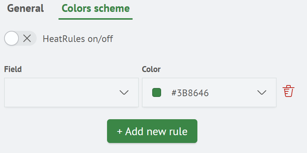Click the Field dropdown chevron arrow
Image resolution: width=307 pixels, height=153 pixels.
click(x=124, y=92)
